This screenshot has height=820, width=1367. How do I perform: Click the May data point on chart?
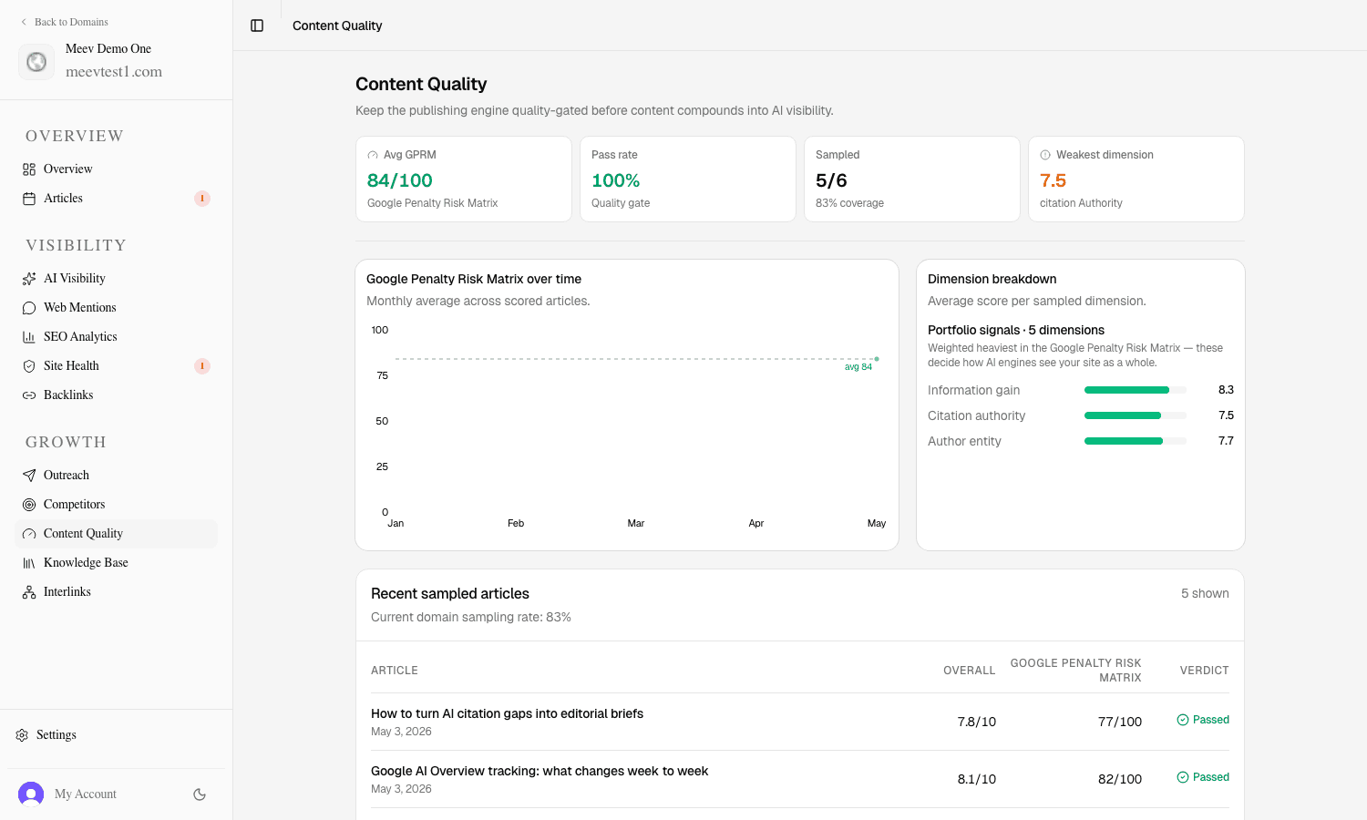(x=877, y=359)
